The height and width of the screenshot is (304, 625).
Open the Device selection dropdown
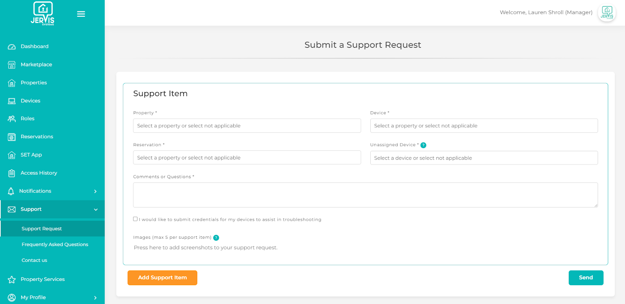coord(484,126)
